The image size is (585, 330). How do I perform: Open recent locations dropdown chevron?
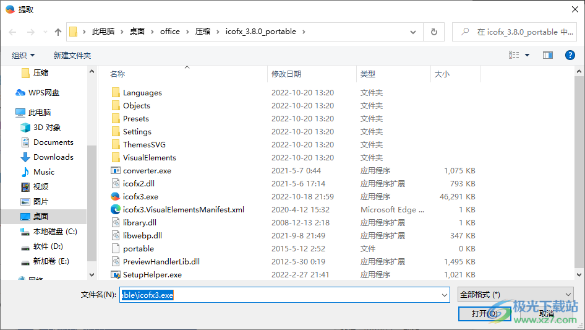45,32
